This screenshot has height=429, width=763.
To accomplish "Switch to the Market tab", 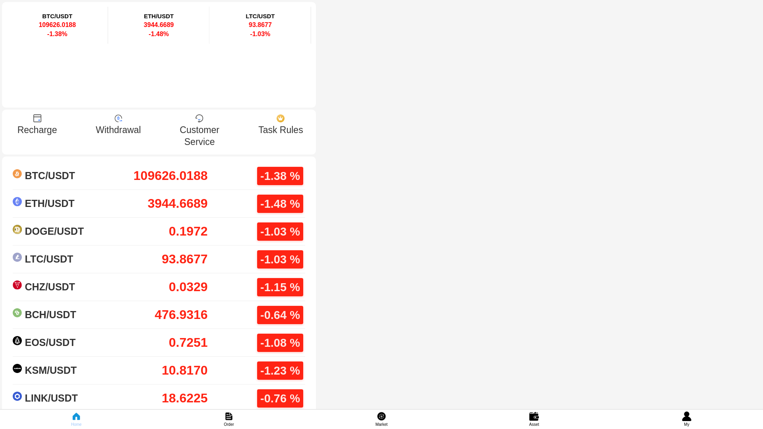I will click(x=381, y=419).
